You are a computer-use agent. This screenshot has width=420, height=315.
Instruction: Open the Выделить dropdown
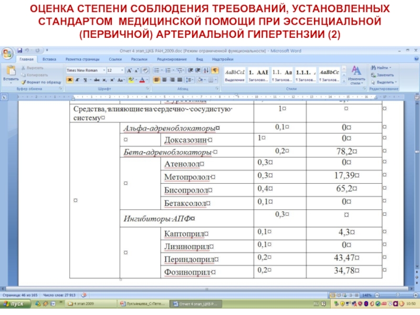(x=384, y=82)
